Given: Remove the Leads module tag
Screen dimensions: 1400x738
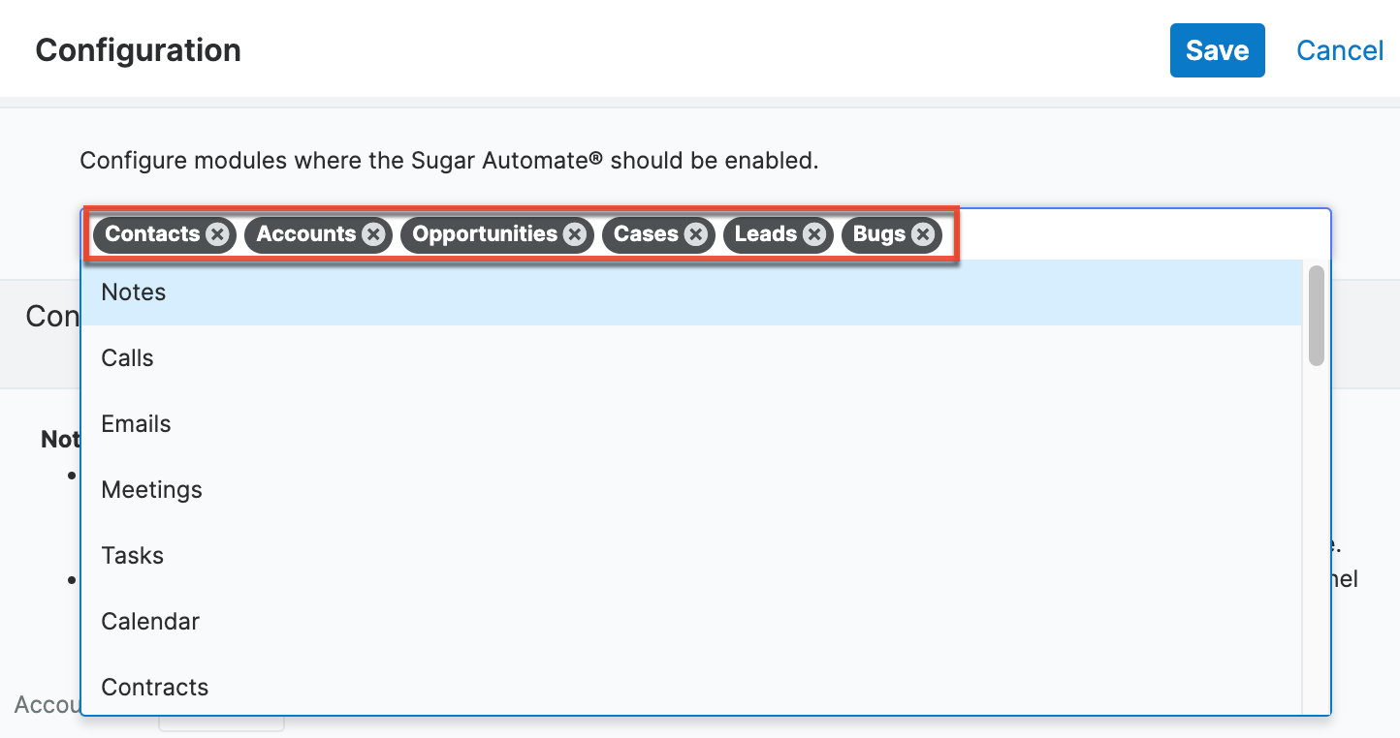Looking at the screenshot, I should (x=814, y=234).
